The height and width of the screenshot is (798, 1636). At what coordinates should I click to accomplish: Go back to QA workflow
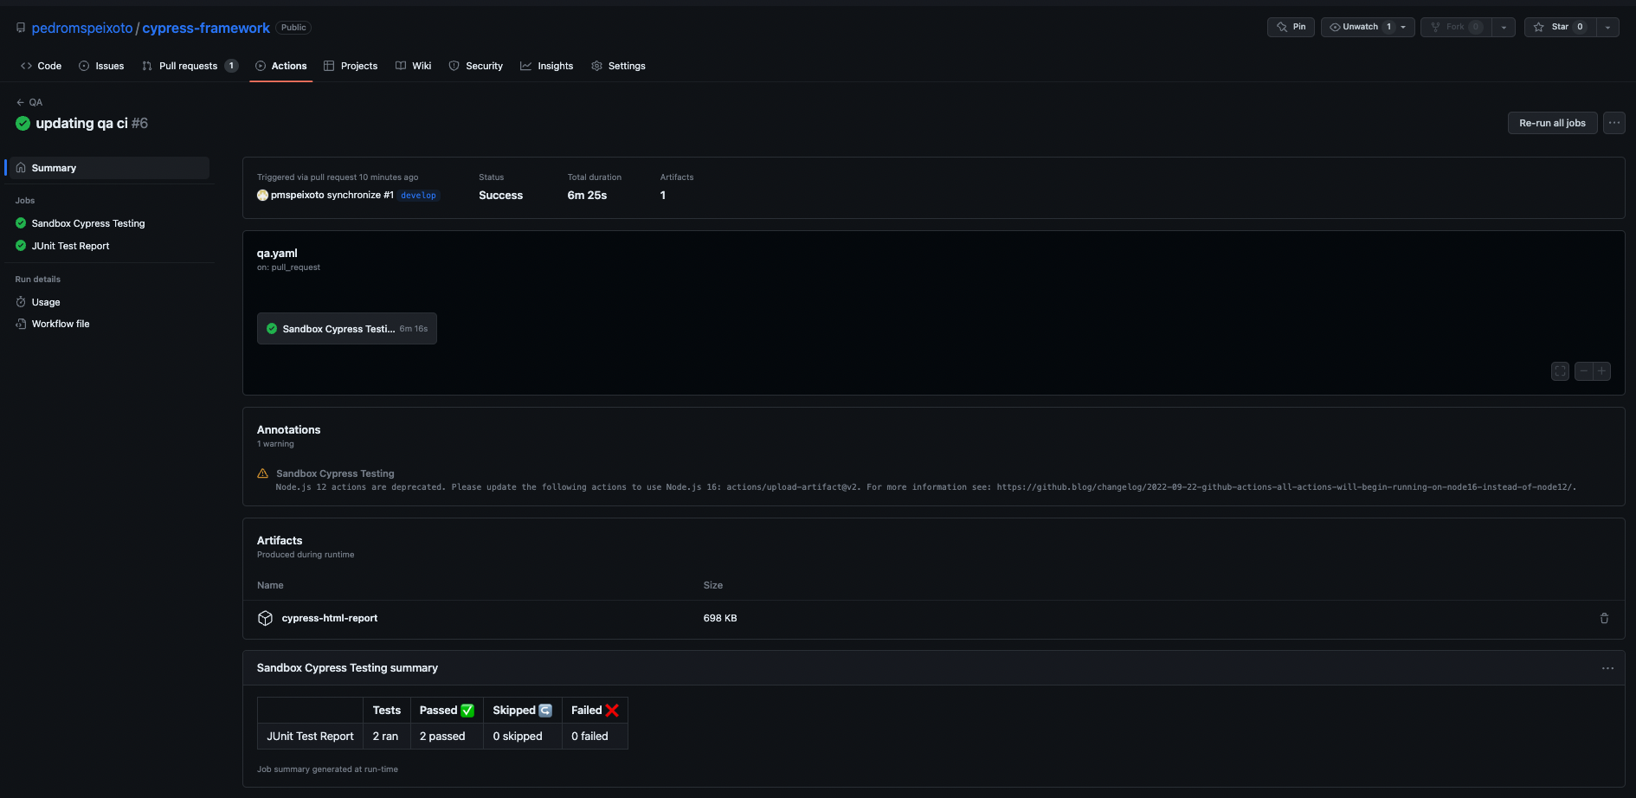[29, 102]
